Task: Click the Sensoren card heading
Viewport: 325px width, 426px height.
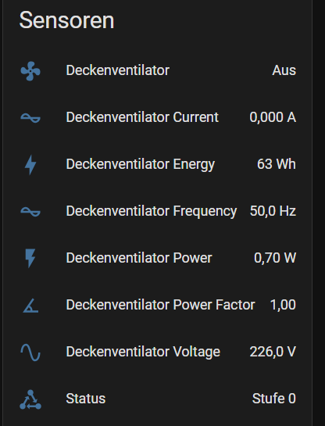Action: (66, 20)
